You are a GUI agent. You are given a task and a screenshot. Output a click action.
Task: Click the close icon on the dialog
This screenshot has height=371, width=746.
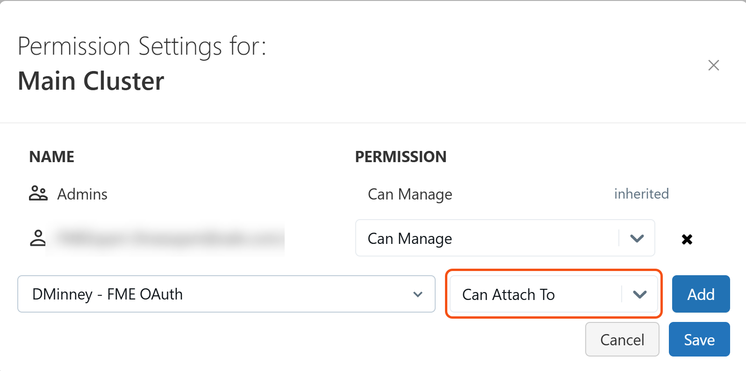pos(714,65)
